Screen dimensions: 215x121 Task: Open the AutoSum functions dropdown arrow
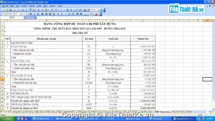coord(74,10)
